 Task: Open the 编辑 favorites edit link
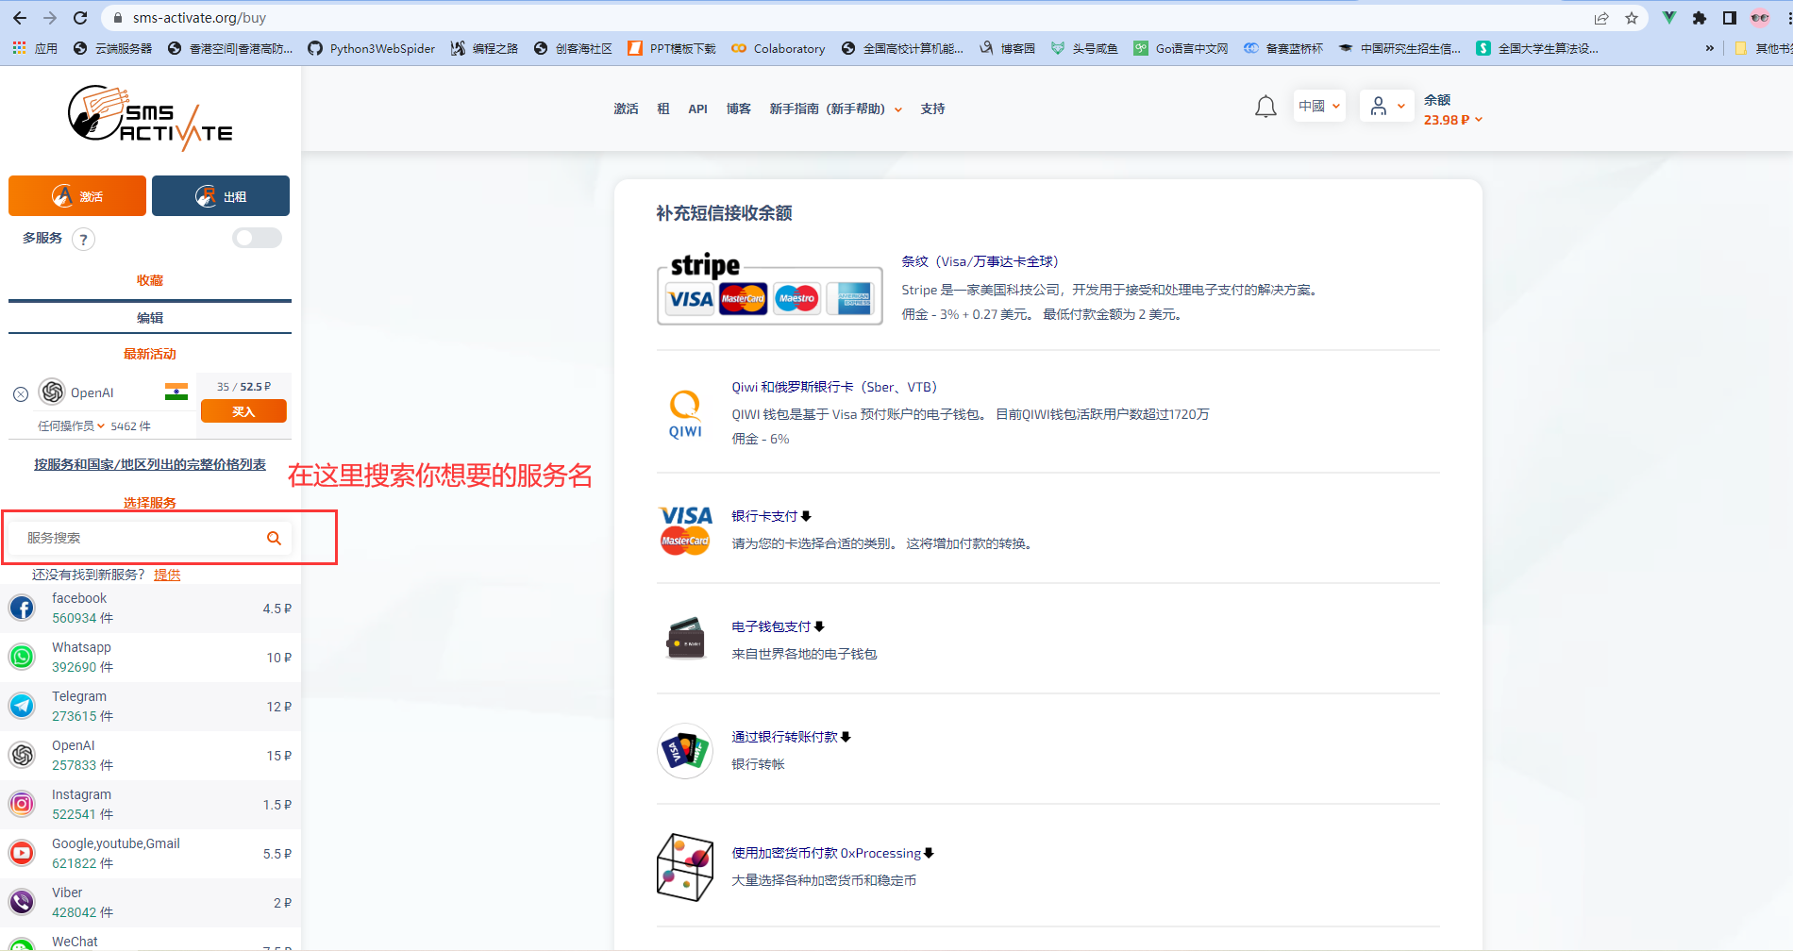150,318
